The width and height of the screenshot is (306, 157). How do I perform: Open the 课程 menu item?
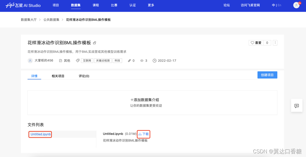(x=96, y=5)
